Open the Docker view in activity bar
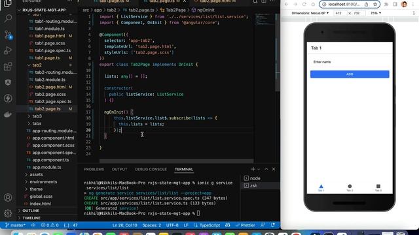 pos(8,115)
